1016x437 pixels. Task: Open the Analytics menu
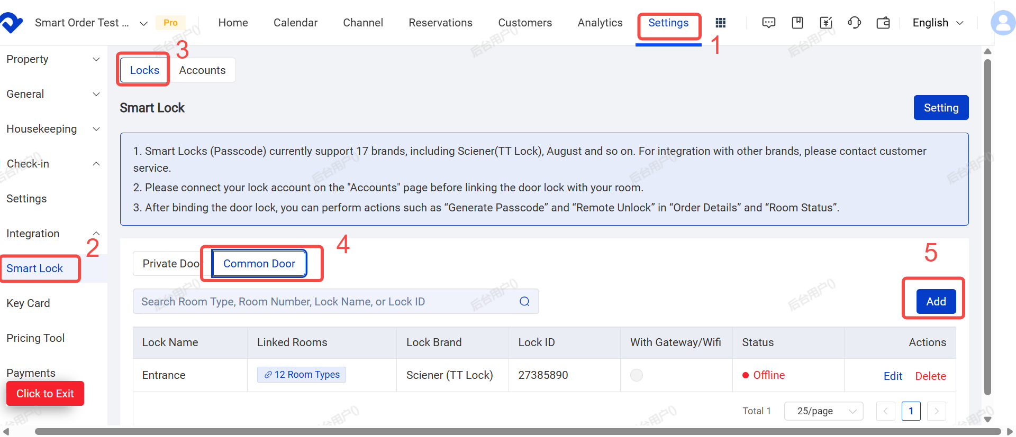[x=600, y=23]
